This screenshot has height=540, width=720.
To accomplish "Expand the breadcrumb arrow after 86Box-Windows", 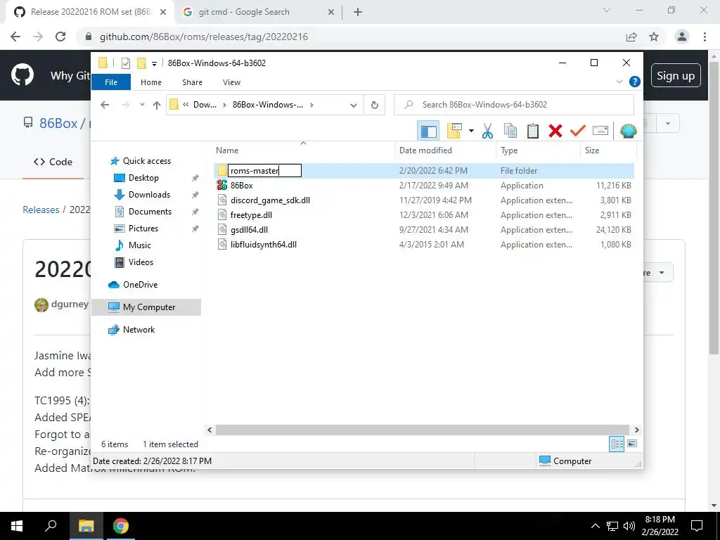I will coord(311,105).
